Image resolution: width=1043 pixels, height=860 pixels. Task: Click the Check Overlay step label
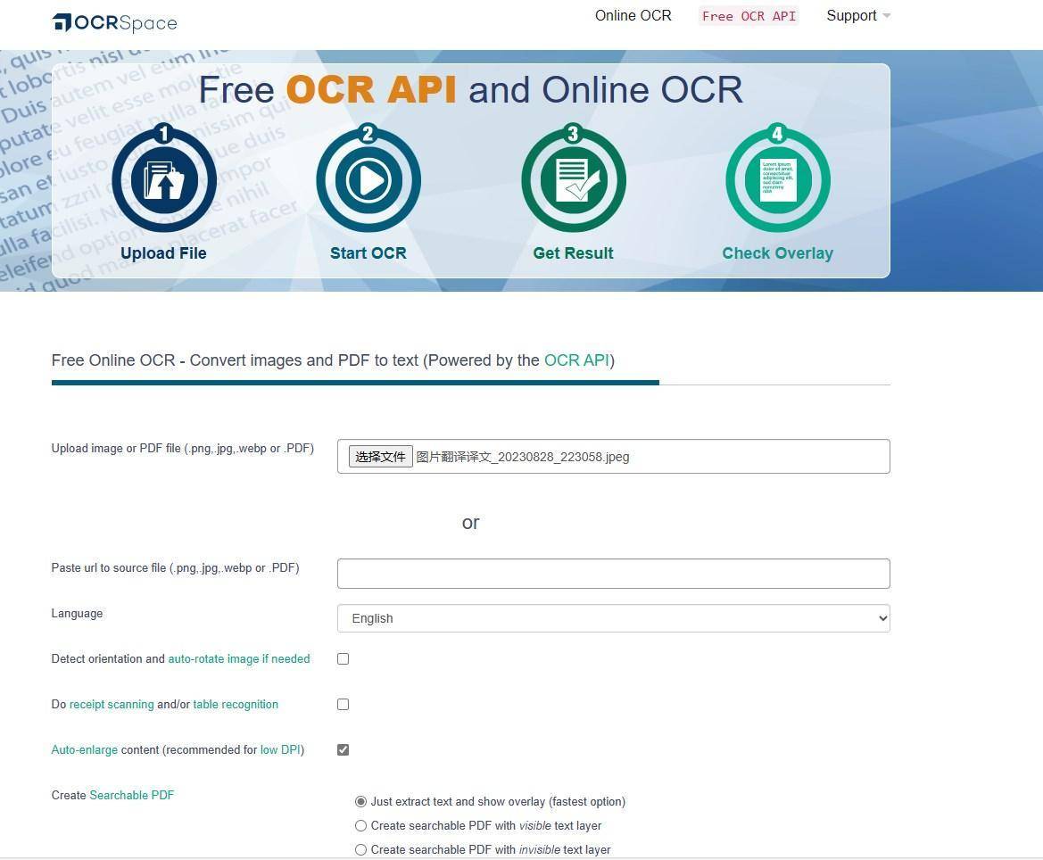[x=778, y=252]
